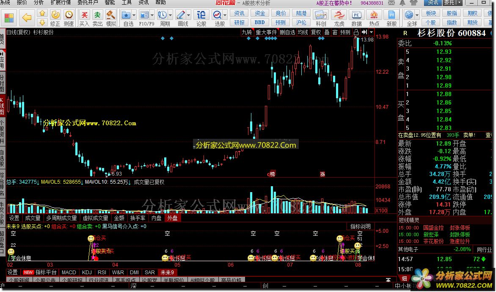Toggle 预测 forecast on the chart
The height and width of the screenshot is (292, 496).
click(x=345, y=32)
